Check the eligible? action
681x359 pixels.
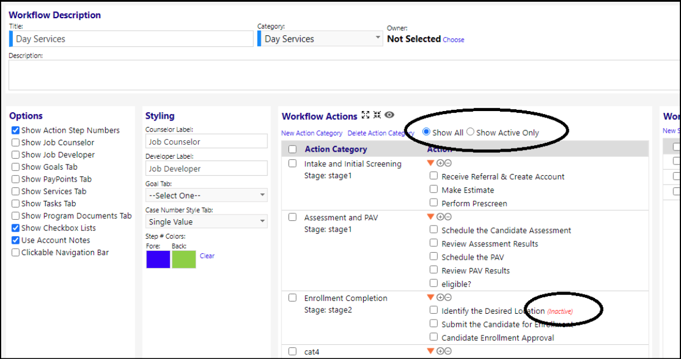tap(434, 283)
